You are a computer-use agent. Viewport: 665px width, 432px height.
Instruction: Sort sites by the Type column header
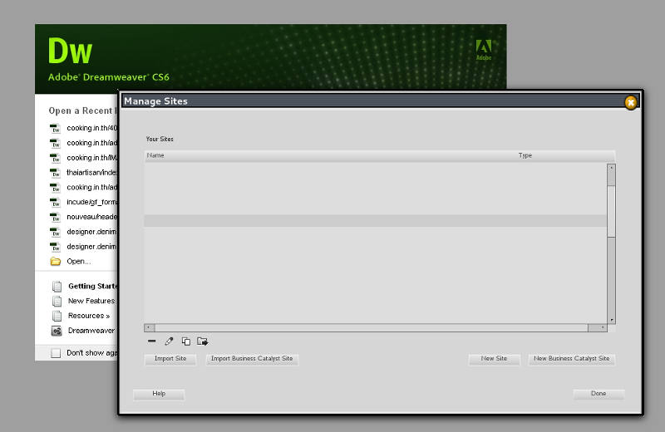[x=525, y=155]
